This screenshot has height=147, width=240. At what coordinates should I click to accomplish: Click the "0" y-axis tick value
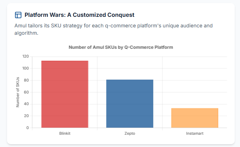27,128
